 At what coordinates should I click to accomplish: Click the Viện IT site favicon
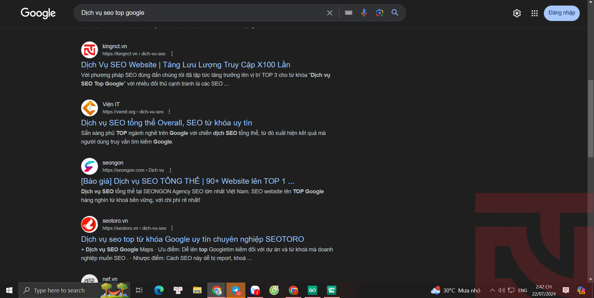tap(89, 108)
